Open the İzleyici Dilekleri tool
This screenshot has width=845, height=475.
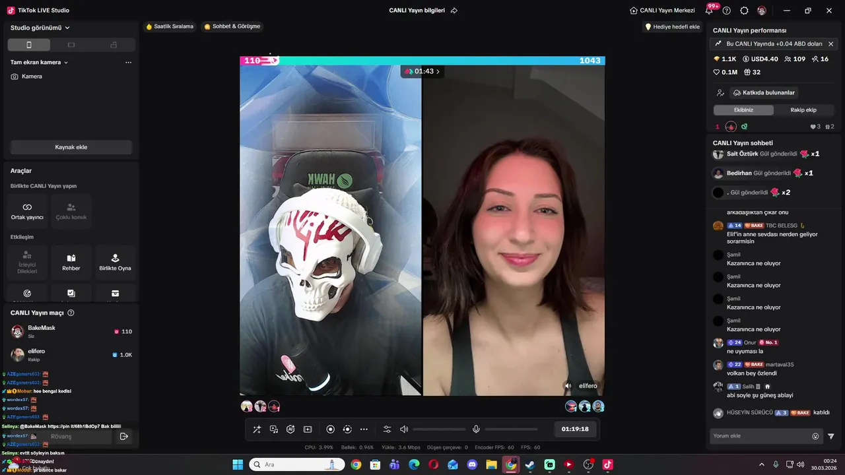tap(27, 262)
